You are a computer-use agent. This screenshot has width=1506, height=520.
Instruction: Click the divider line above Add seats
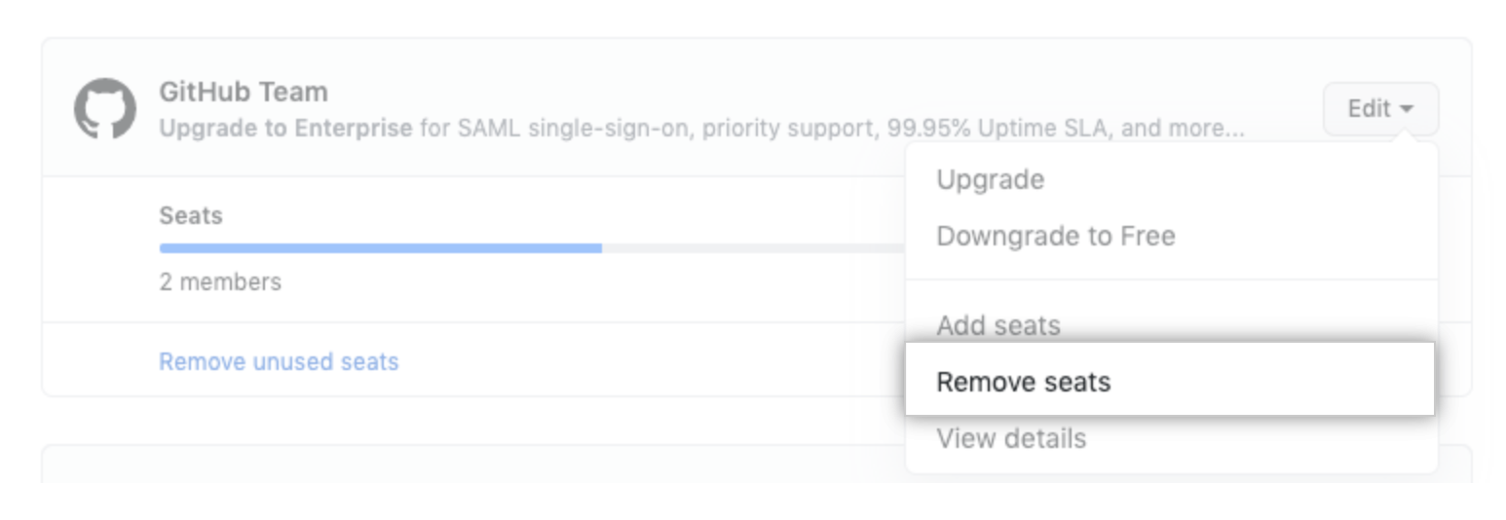(1172, 279)
